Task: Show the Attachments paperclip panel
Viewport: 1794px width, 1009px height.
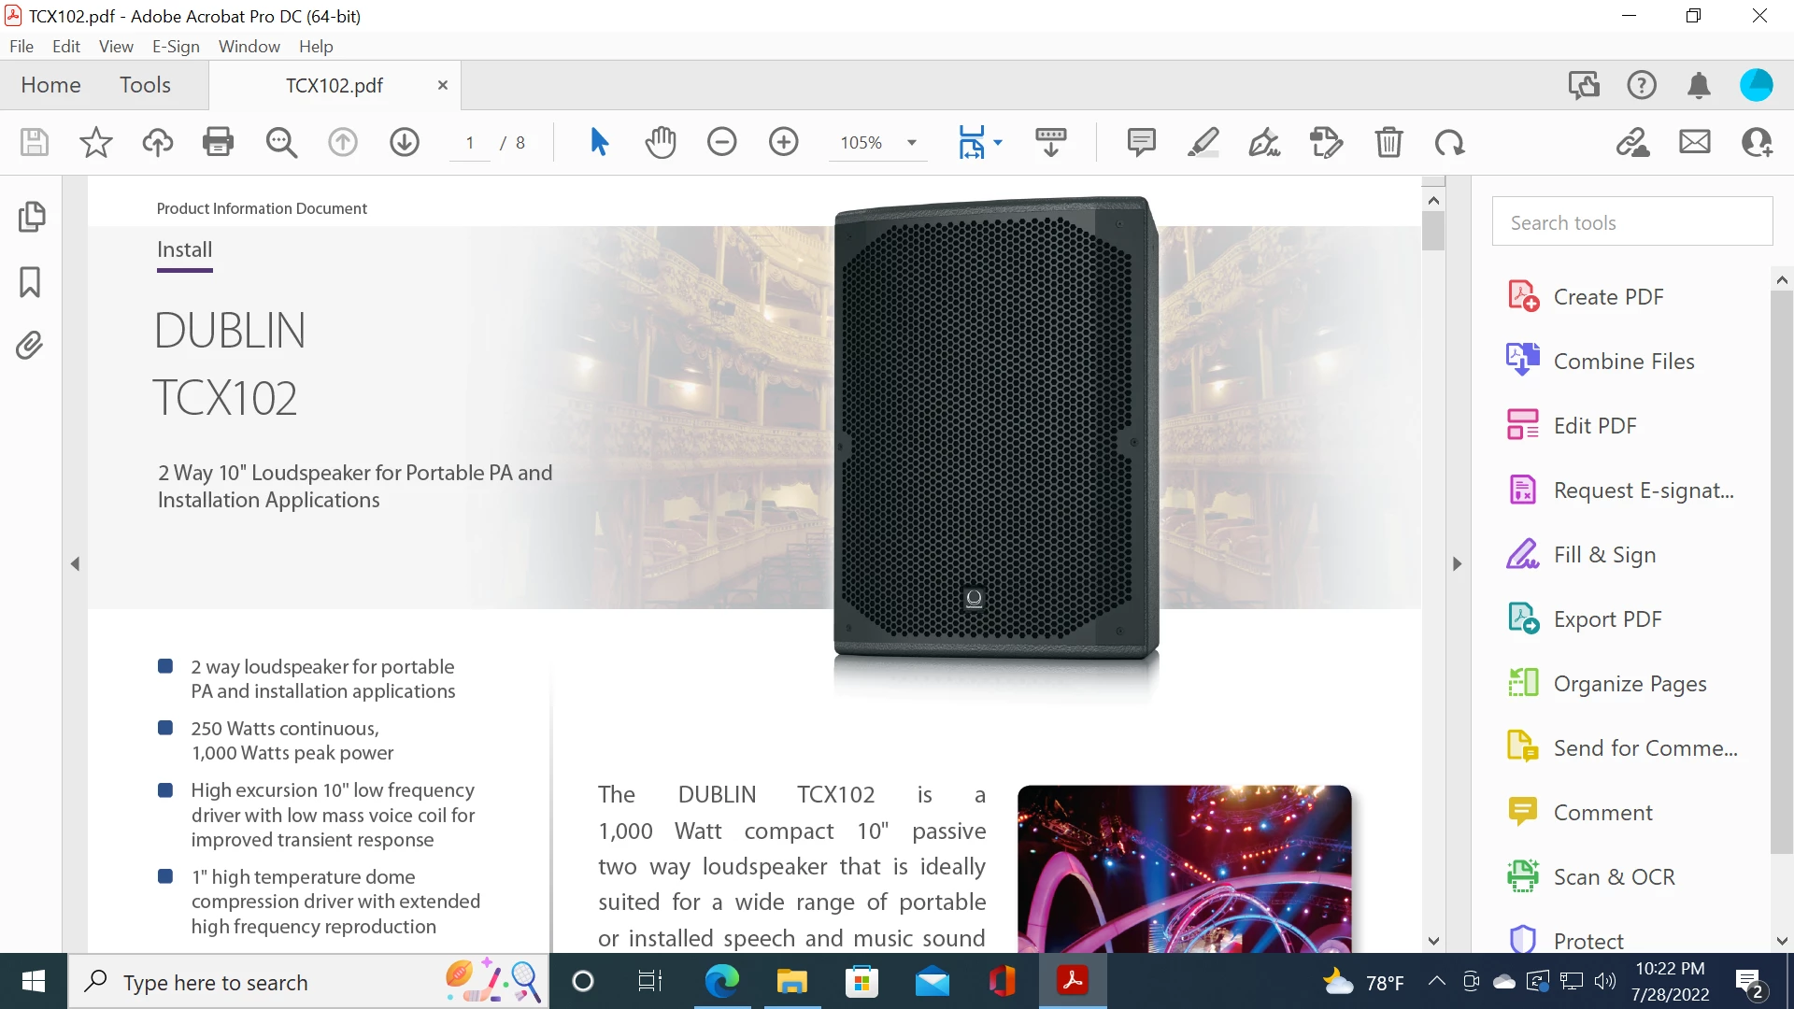Action: pos(30,346)
